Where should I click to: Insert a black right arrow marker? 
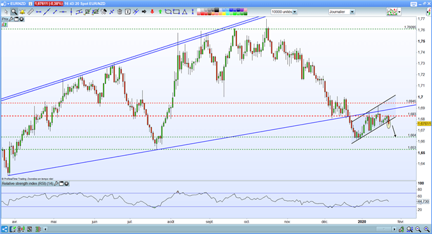click(x=144, y=11)
